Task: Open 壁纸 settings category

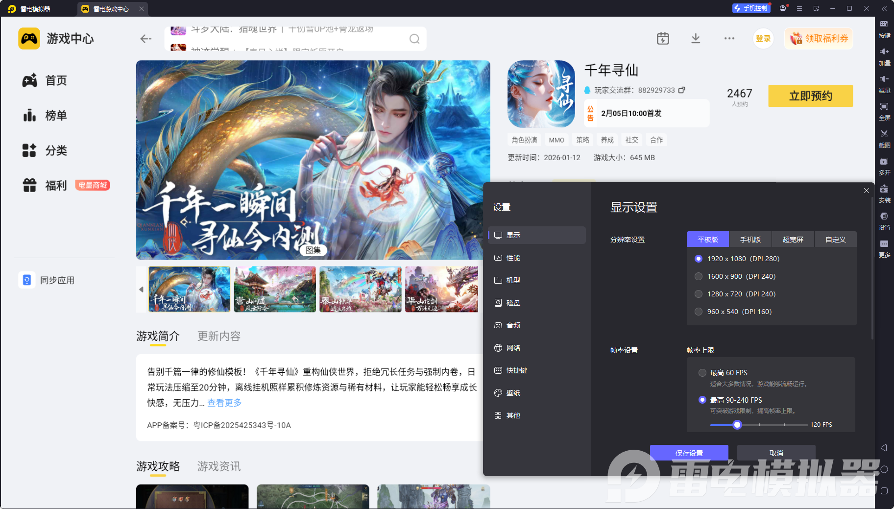Action: point(537,393)
